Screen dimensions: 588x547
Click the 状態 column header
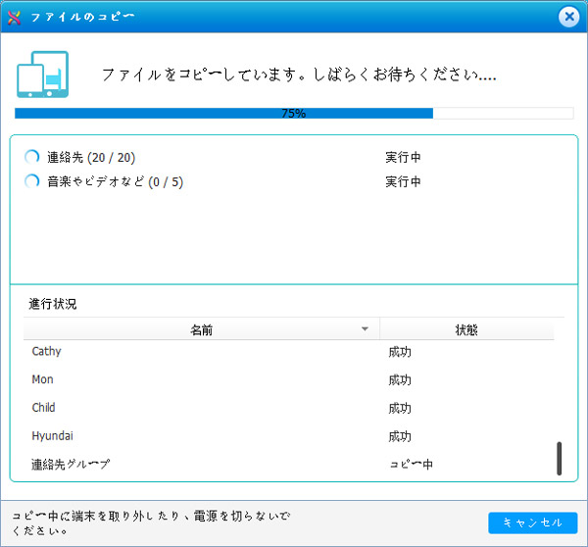466,329
